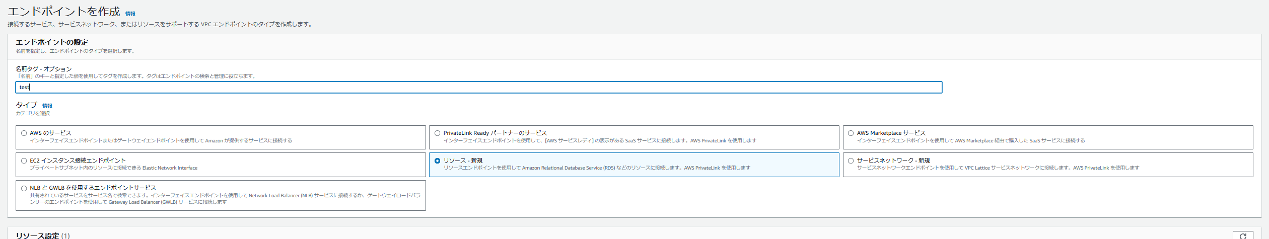Choose EC2 インスタンス接続エンドポイント option
Image resolution: width=1269 pixels, height=239 pixels.
click(24, 161)
